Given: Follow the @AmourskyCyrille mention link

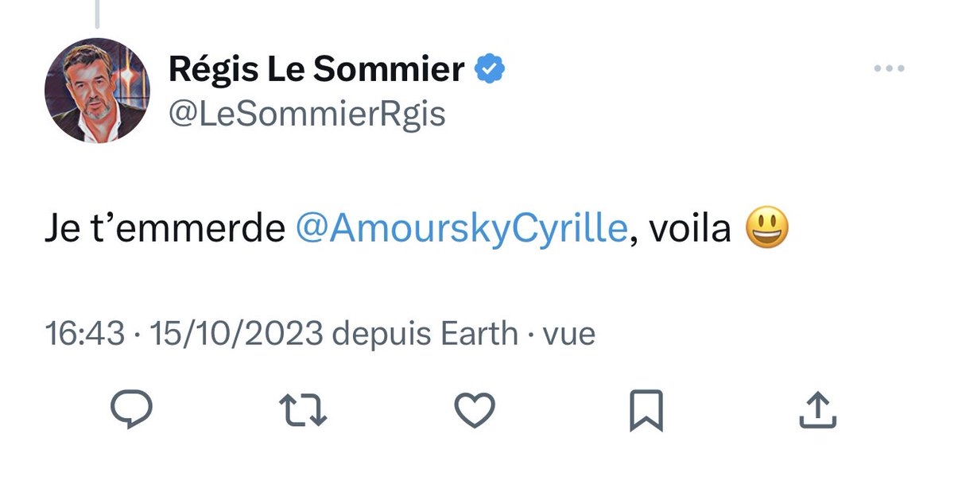Looking at the screenshot, I should pyautogui.click(x=462, y=230).
